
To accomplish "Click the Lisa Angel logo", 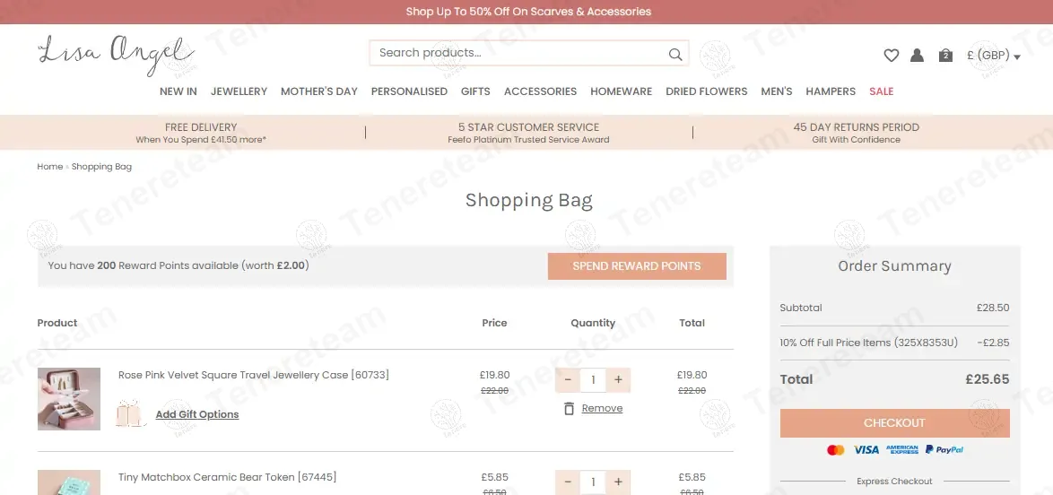I will [117, 55].
